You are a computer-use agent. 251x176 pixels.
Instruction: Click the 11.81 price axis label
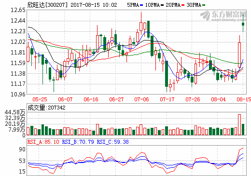18,53
